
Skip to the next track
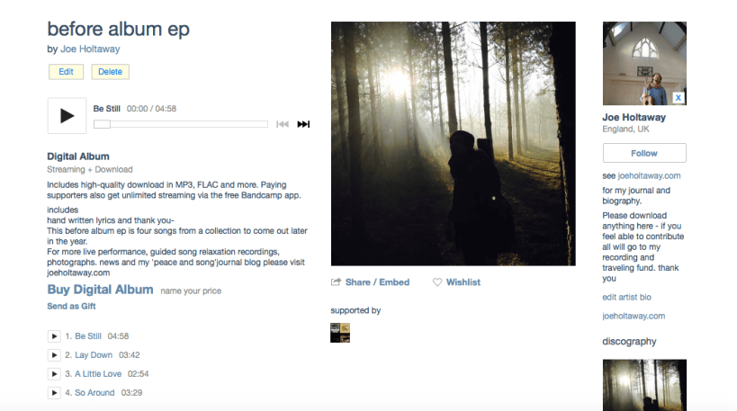[x=303, y=124]
